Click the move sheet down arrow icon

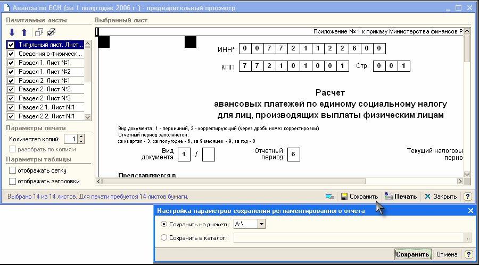(x=12, y=32)
